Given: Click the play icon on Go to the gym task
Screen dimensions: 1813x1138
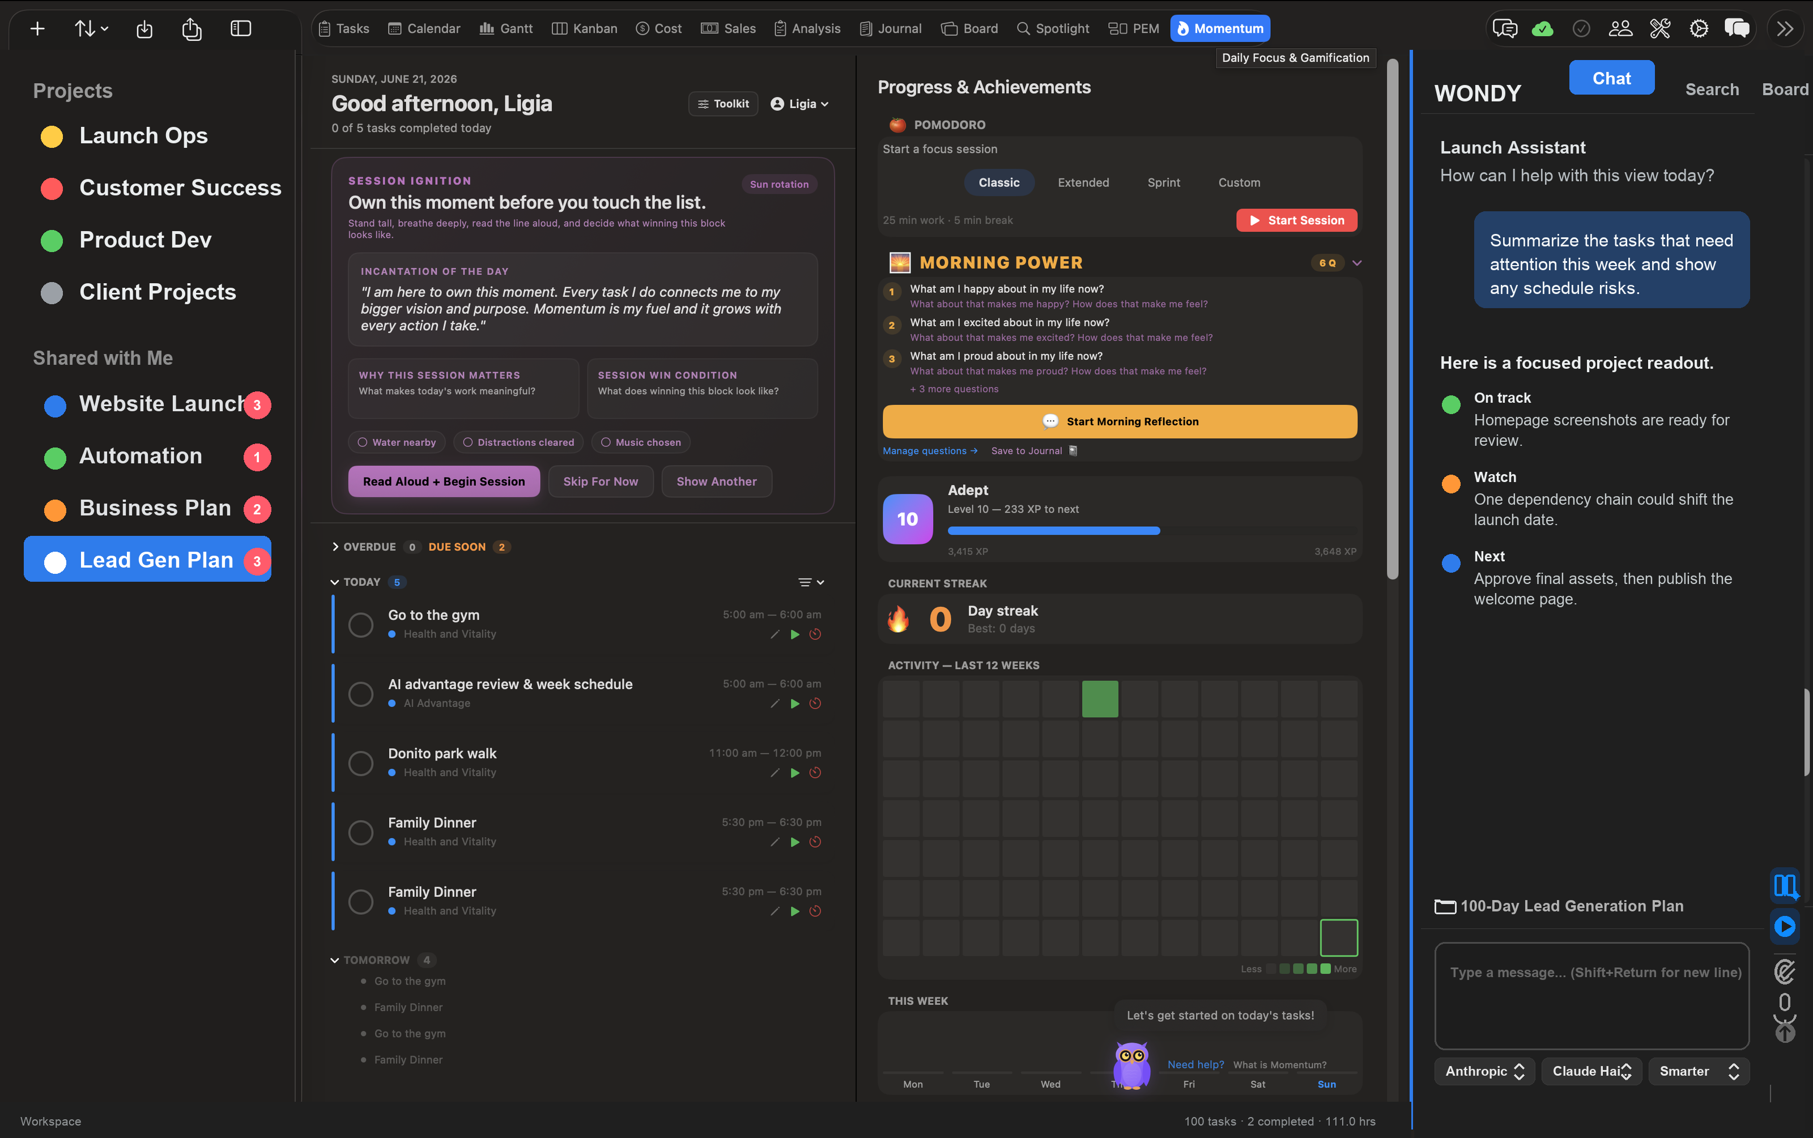Looking at the screenshot, I should [x=795, y=634].
